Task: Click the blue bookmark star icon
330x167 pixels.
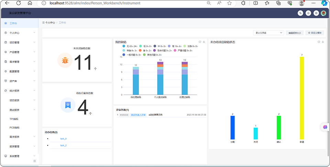Action: click(x=68, y=105)
